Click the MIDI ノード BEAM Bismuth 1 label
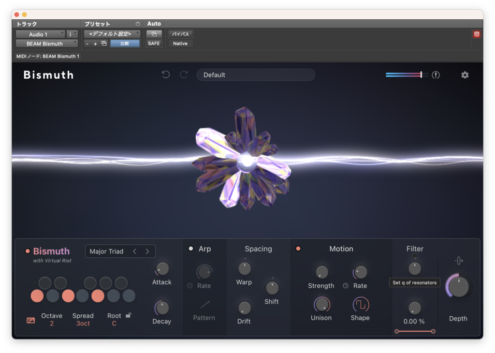The width and height of the screenshot is (495, 353). click(48, 56)
